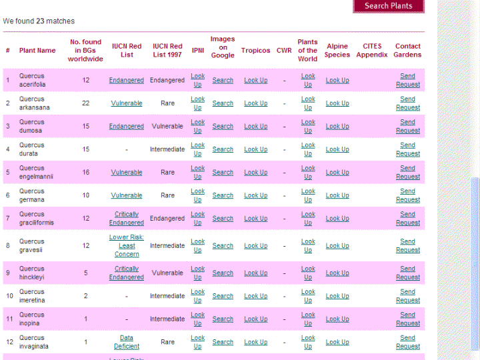
Task: Search Google images for Quercus invaginata
Action: (x=223, y=342)
